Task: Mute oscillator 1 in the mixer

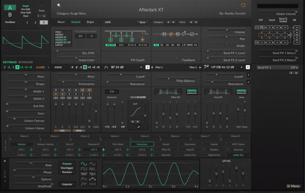Action: pos(56,90)
